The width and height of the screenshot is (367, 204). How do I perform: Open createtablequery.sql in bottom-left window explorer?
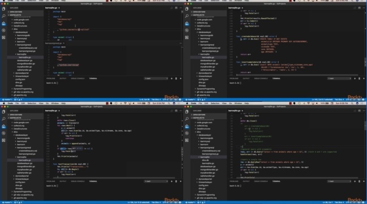(x=28, y=151)
